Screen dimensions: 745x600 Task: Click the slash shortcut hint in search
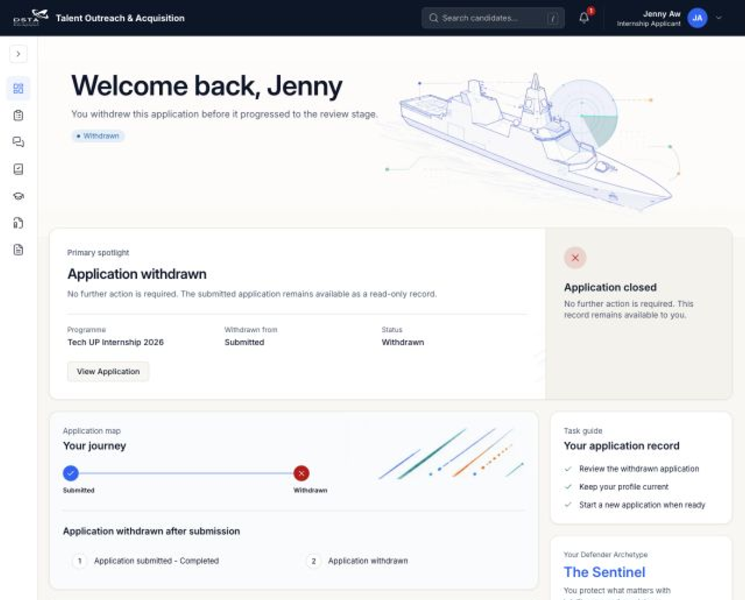point(552,18)
